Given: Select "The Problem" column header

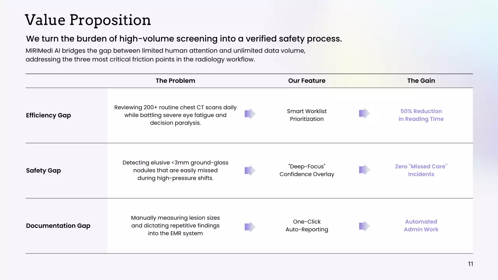Looking at the screenshot, I should tap(175, 81).
